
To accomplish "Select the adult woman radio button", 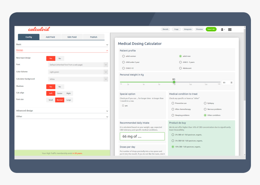I will (123, 56).
